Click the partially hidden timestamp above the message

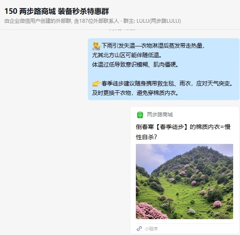[x=122, y=29]
